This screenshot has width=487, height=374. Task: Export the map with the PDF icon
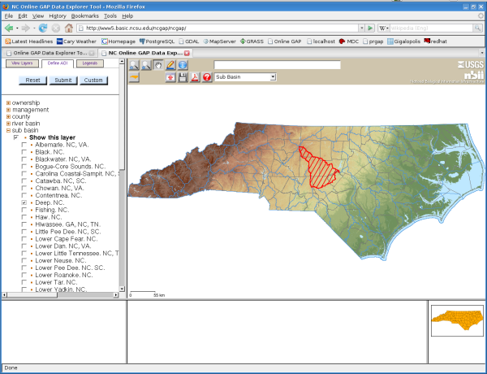click(x=195, y=77)
